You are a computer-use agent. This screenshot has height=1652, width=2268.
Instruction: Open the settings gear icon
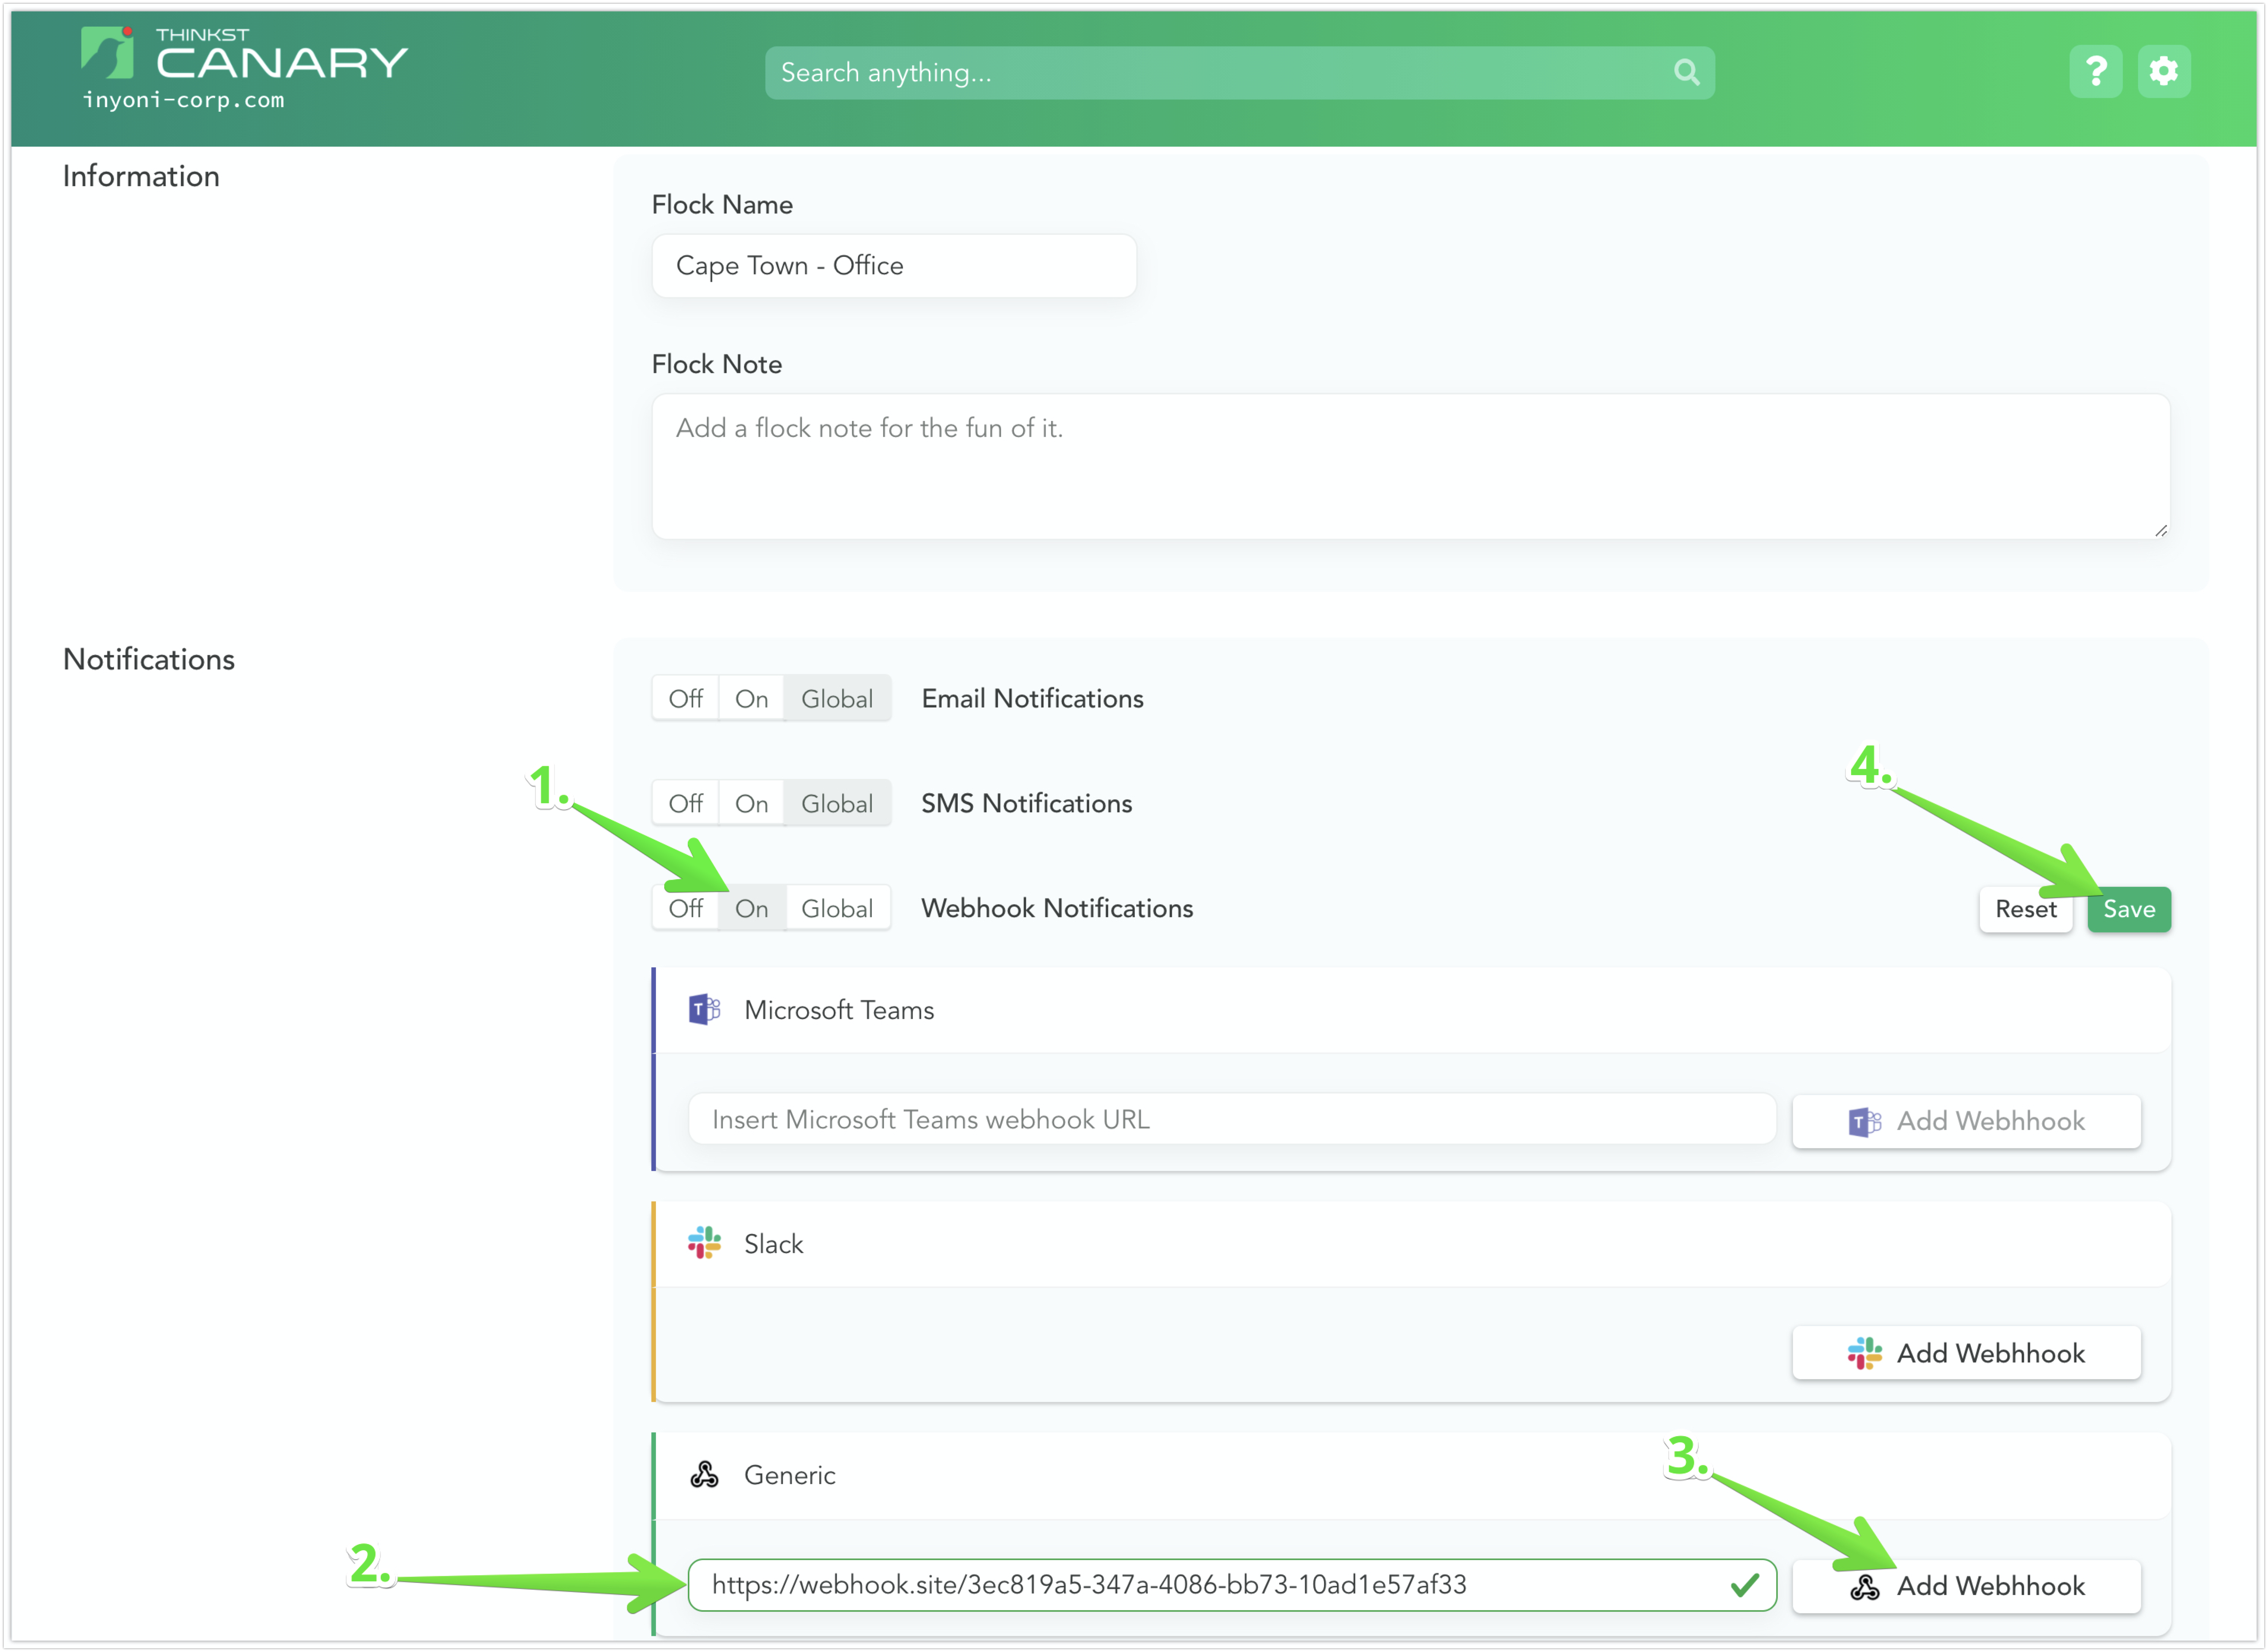coord(2164,71)
